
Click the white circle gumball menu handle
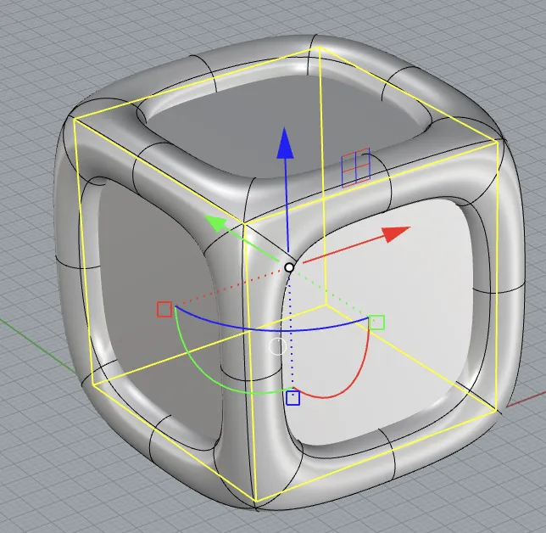coord(278,346)
